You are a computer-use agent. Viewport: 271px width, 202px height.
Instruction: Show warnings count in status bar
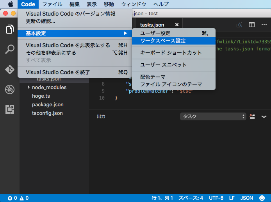(24, 198)
